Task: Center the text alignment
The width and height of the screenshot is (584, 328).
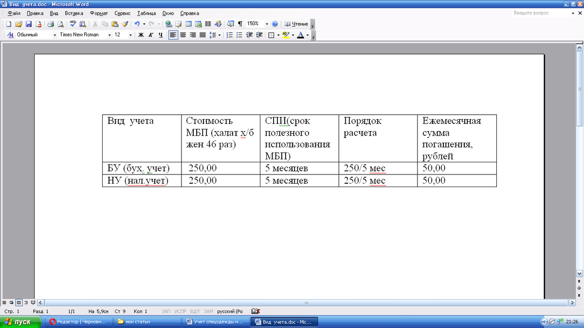Action: [183, 35]
